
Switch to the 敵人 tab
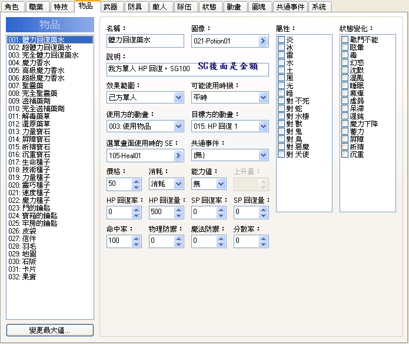tap(161, 7)
